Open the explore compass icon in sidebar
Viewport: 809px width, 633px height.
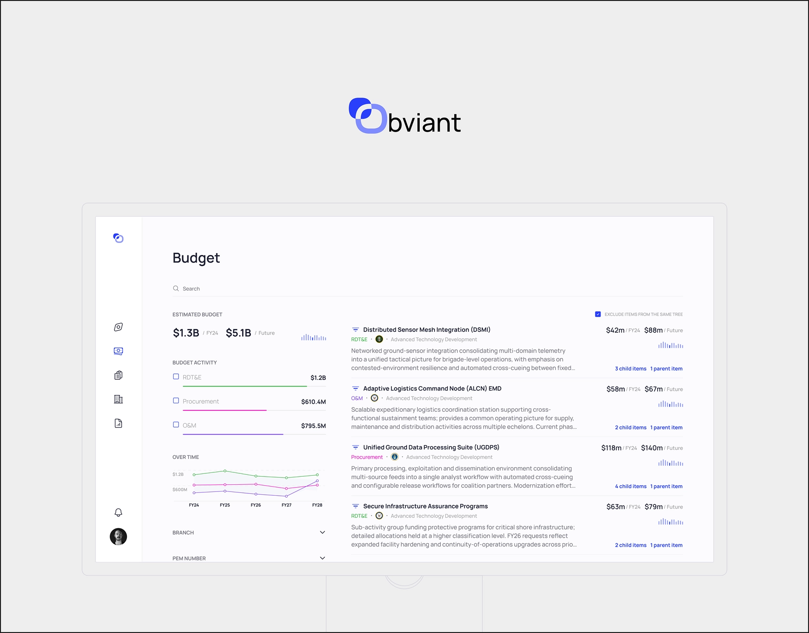tap(118, 327)
